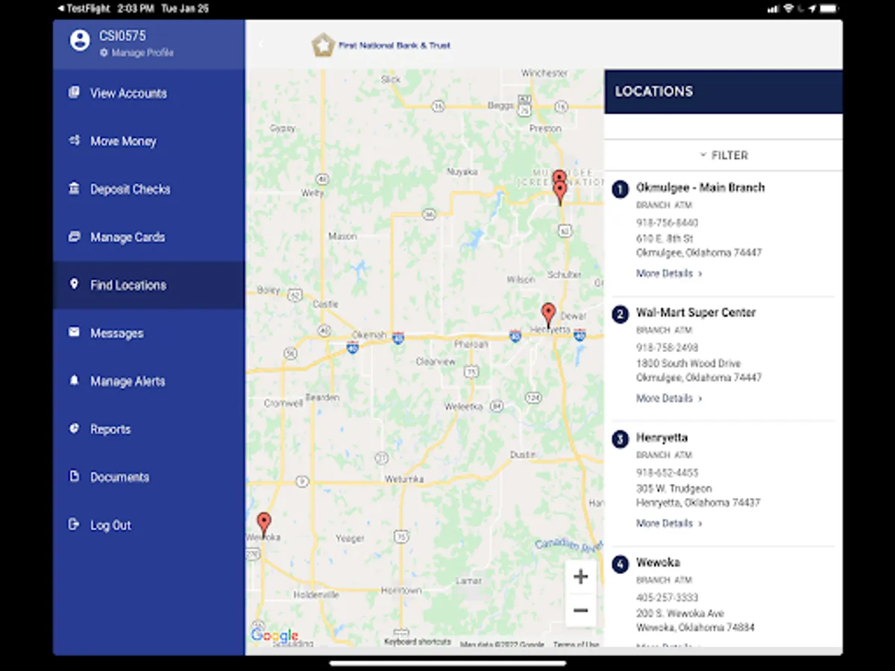Click the address 200 S. Wewoka Ave
This screenshot has width=895, height=671.
[x=680, y=614]
